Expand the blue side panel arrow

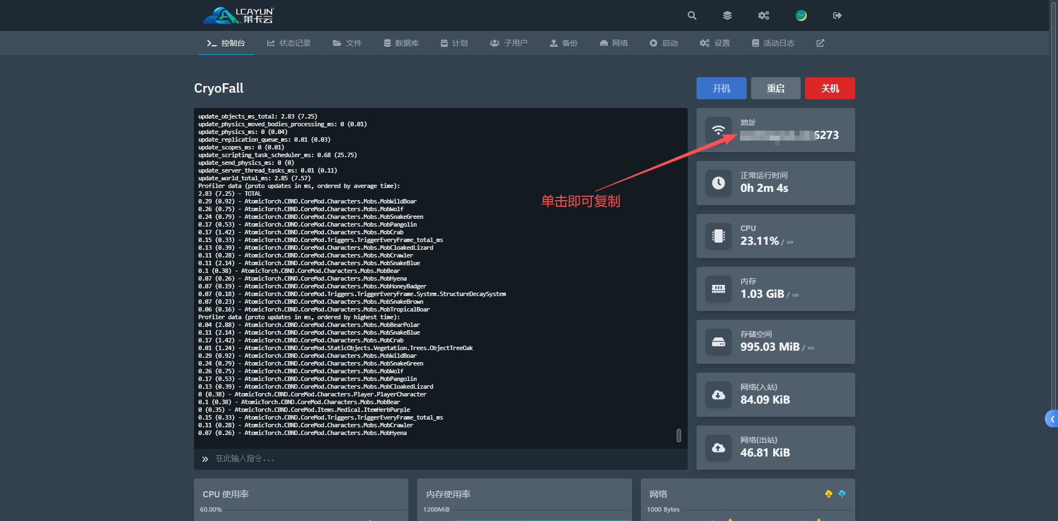[x=1052, y=419]
